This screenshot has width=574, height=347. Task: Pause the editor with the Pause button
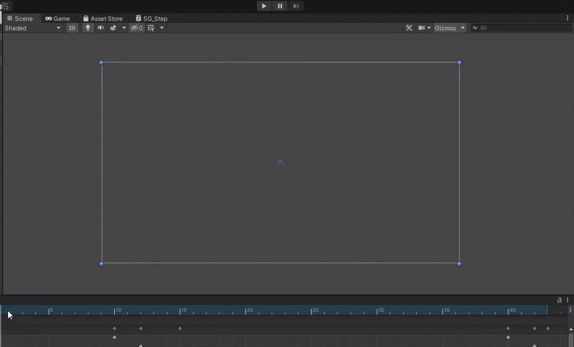(x=280, y=6)
